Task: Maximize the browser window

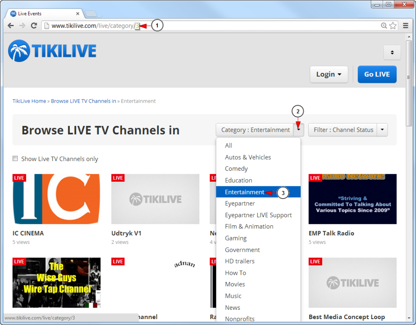Action: [389, 5]
